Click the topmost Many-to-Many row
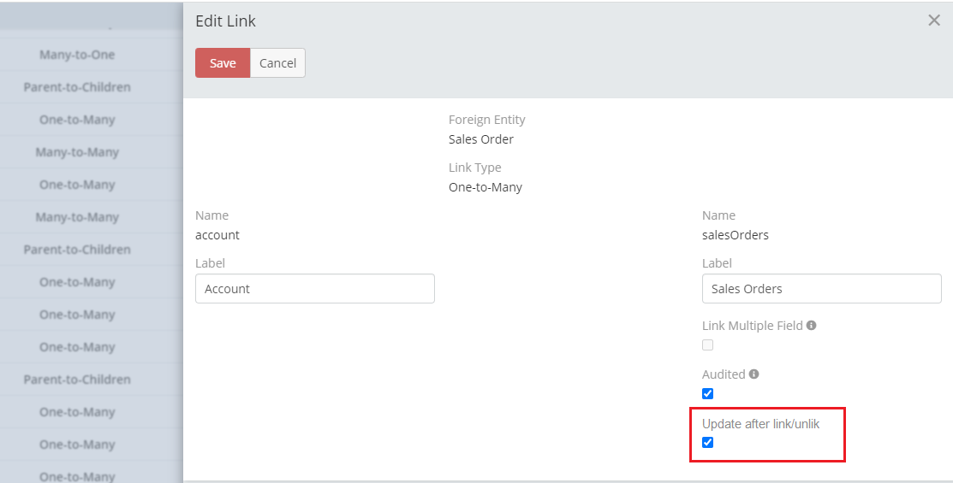 77,152
